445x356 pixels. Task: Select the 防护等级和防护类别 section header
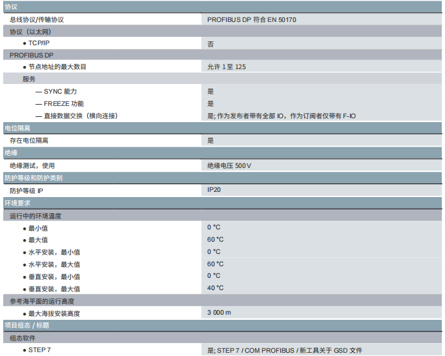click(34, 178)
